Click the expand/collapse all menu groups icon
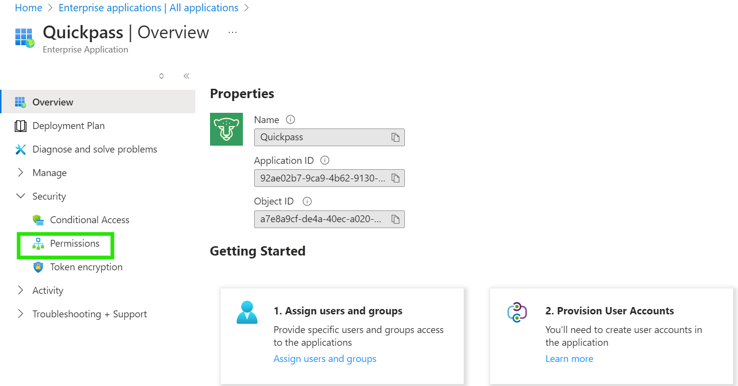This screenshot has height=386, width=738. [x=161, y=76]
